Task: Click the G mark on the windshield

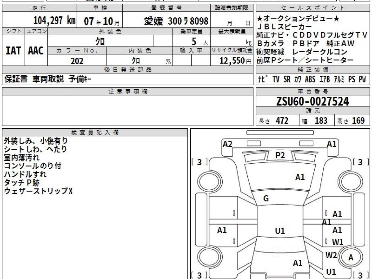Action: 266,199
